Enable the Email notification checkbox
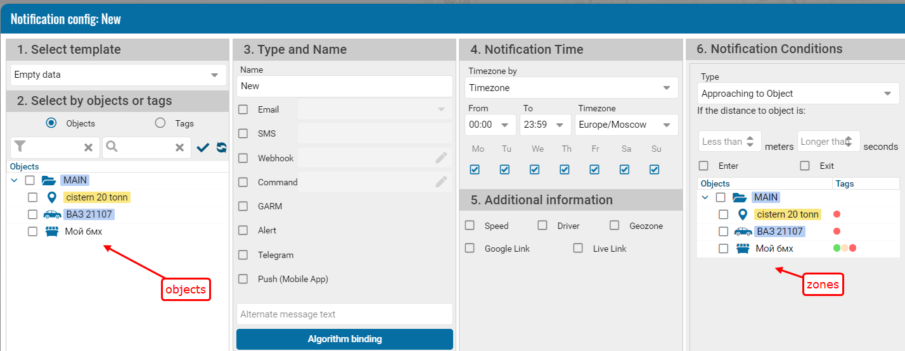The image size is (905, 351). tap(243, 109)
